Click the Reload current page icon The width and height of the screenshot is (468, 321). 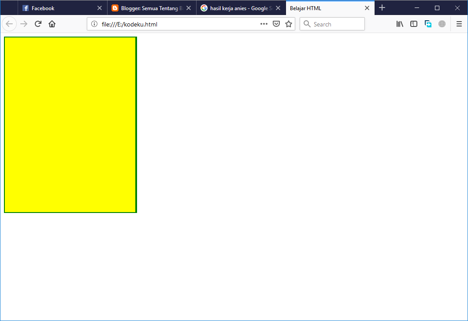pos(37,24)
